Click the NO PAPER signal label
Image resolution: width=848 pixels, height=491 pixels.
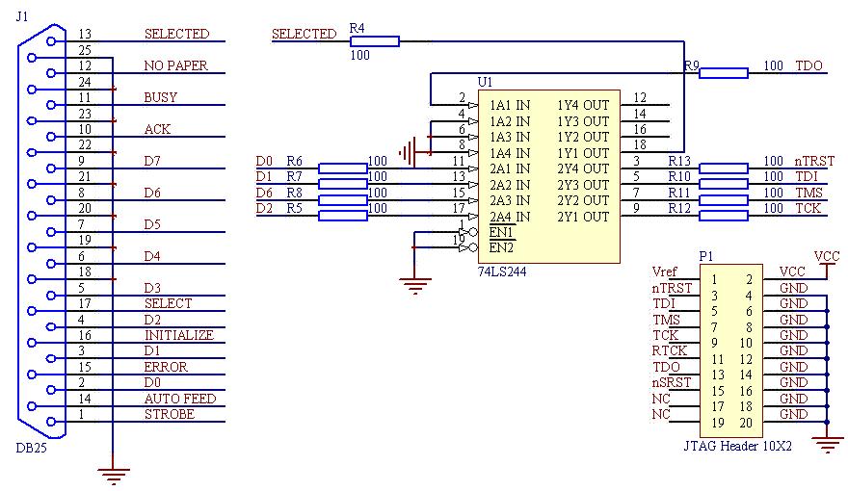coord(175,65)
